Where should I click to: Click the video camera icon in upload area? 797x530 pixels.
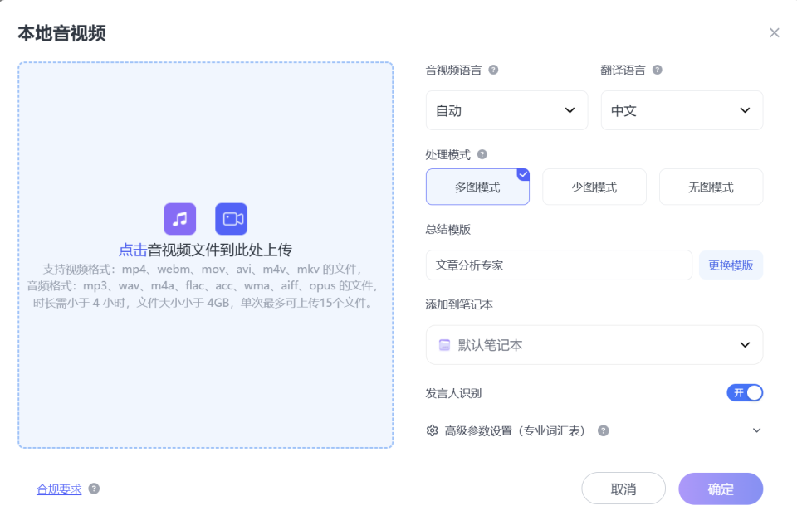click(x=231, y=218)
